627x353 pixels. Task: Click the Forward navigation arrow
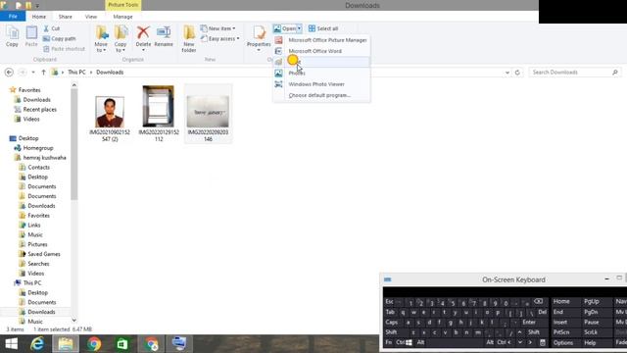click(x=23, y=73)
